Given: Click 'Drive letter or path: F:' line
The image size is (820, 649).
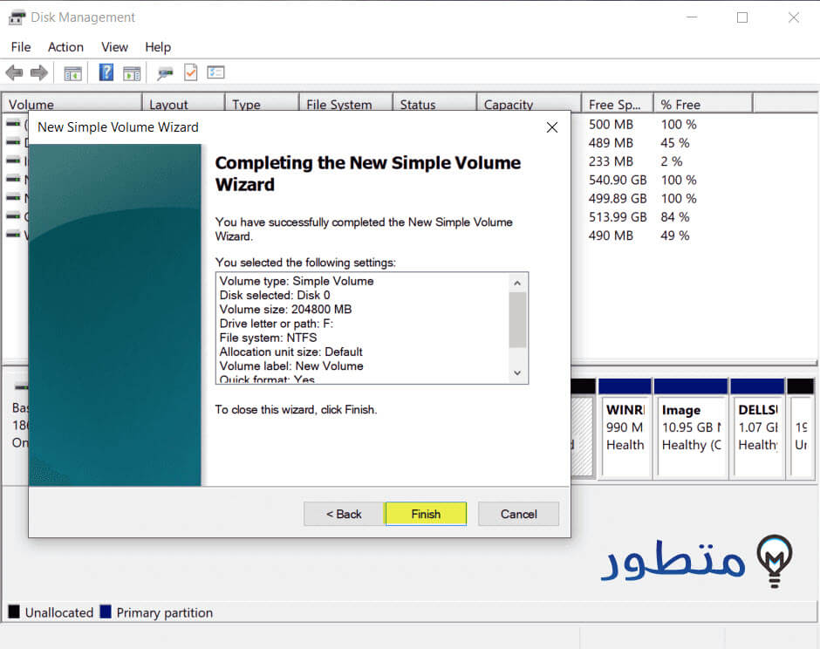Looking at the screenshot, I should (277, 324).
